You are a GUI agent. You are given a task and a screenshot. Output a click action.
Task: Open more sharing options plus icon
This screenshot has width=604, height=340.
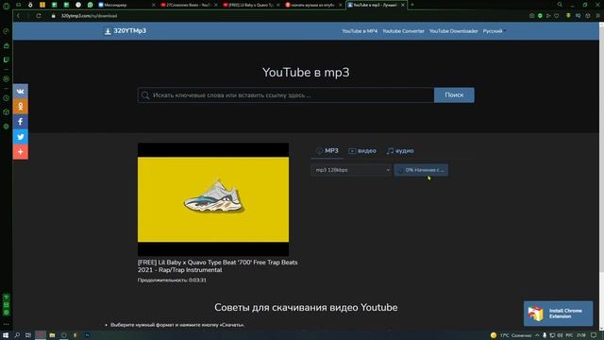coord(21,151)
